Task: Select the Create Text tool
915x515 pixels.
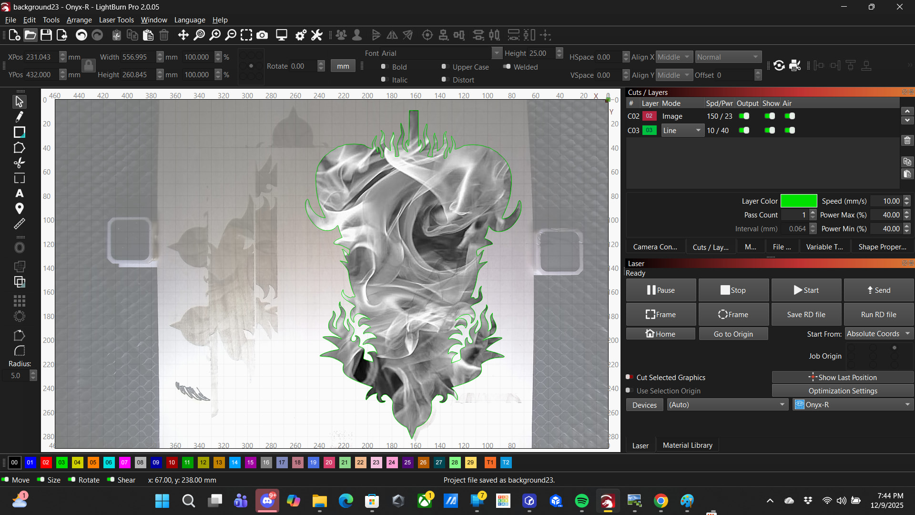Action: pos(19,194)
